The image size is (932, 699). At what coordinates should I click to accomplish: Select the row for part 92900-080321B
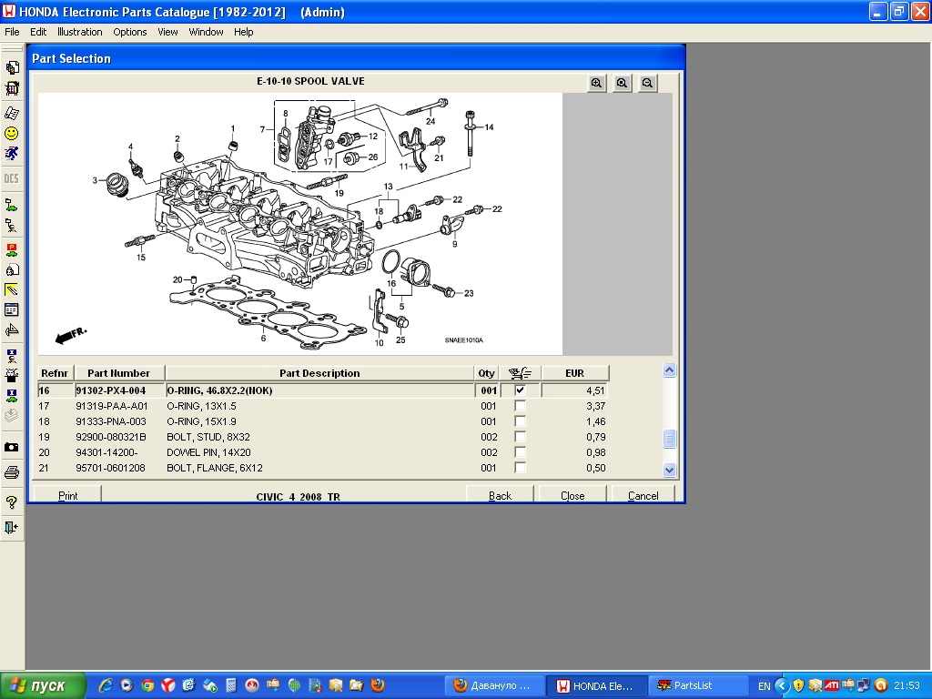pyautogui.click(x=323, y=437)
